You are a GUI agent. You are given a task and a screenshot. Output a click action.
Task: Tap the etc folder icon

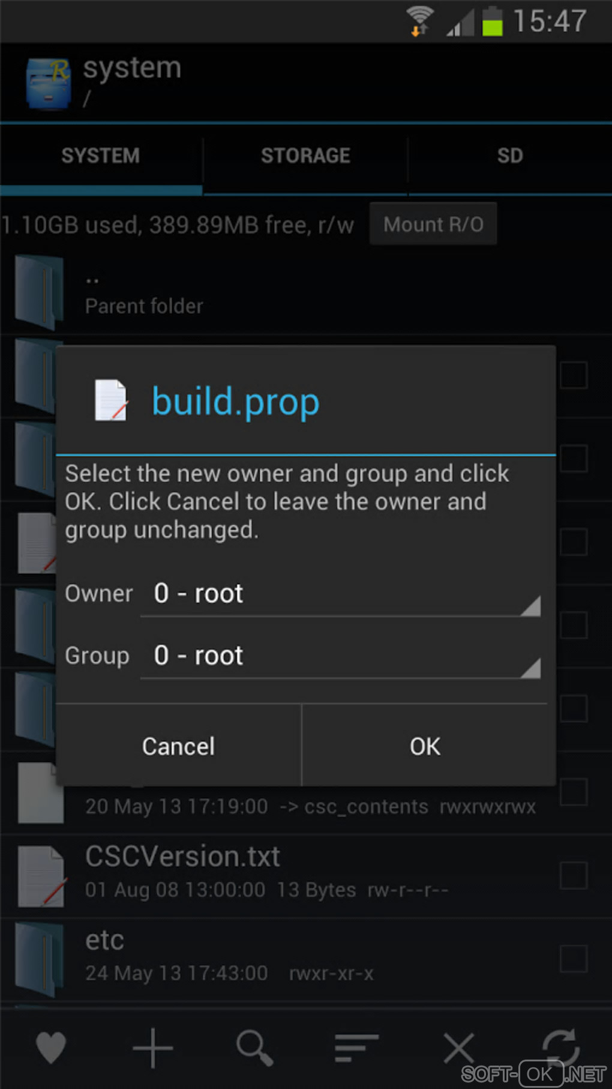click(40, 960)
